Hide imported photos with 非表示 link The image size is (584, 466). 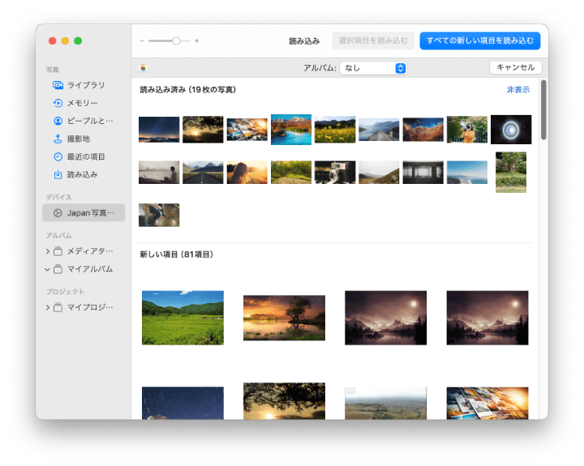(x=517, y=90)
